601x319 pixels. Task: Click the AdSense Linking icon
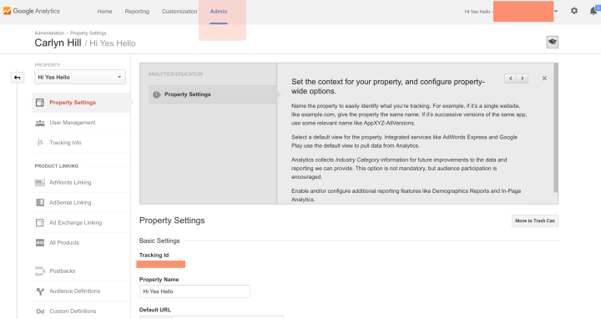[x=40, y=202]
